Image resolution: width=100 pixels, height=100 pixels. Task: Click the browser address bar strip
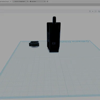pyautogui.click(x=50, y=4)
